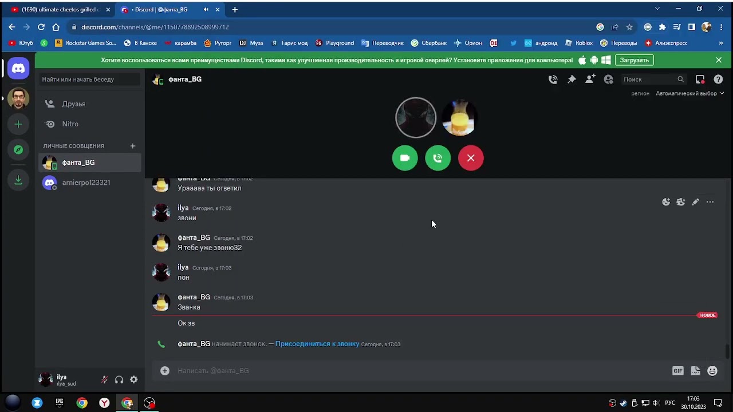733x412 pixels.
Task: Open the Windows notification center
Action: point(718,403)
